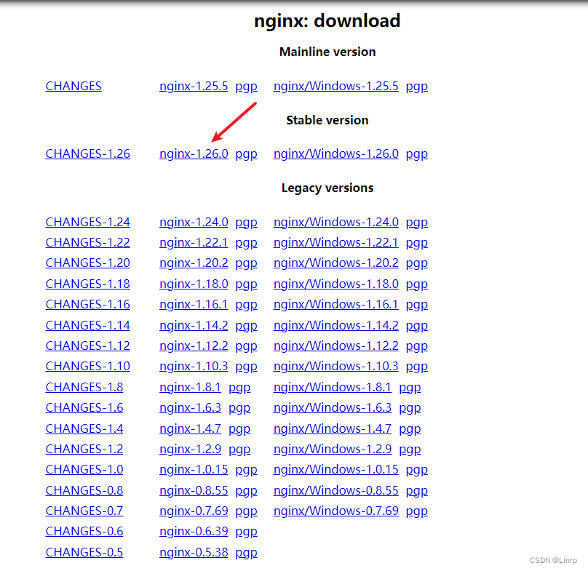
Task: Open CHANGES-1.26 link
Action: [88, 153]
